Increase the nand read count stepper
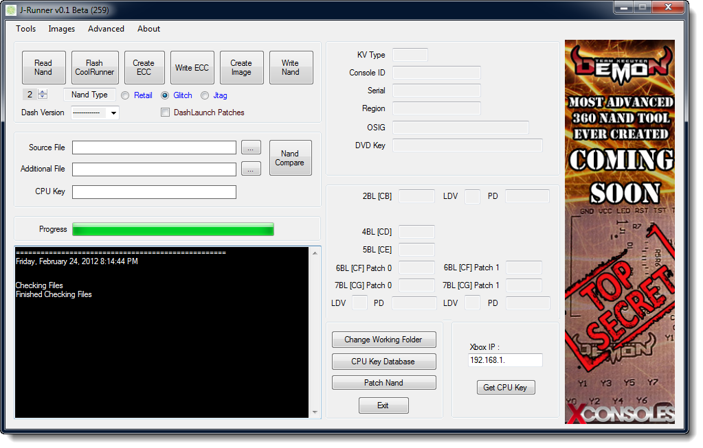 (x=43, y=92)
